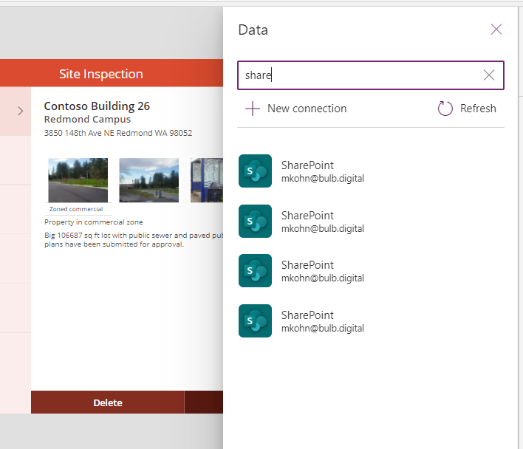This screenshot has height=449, width=523.
Task: Click the Zoned commercial caption
Action: [76, 209]
